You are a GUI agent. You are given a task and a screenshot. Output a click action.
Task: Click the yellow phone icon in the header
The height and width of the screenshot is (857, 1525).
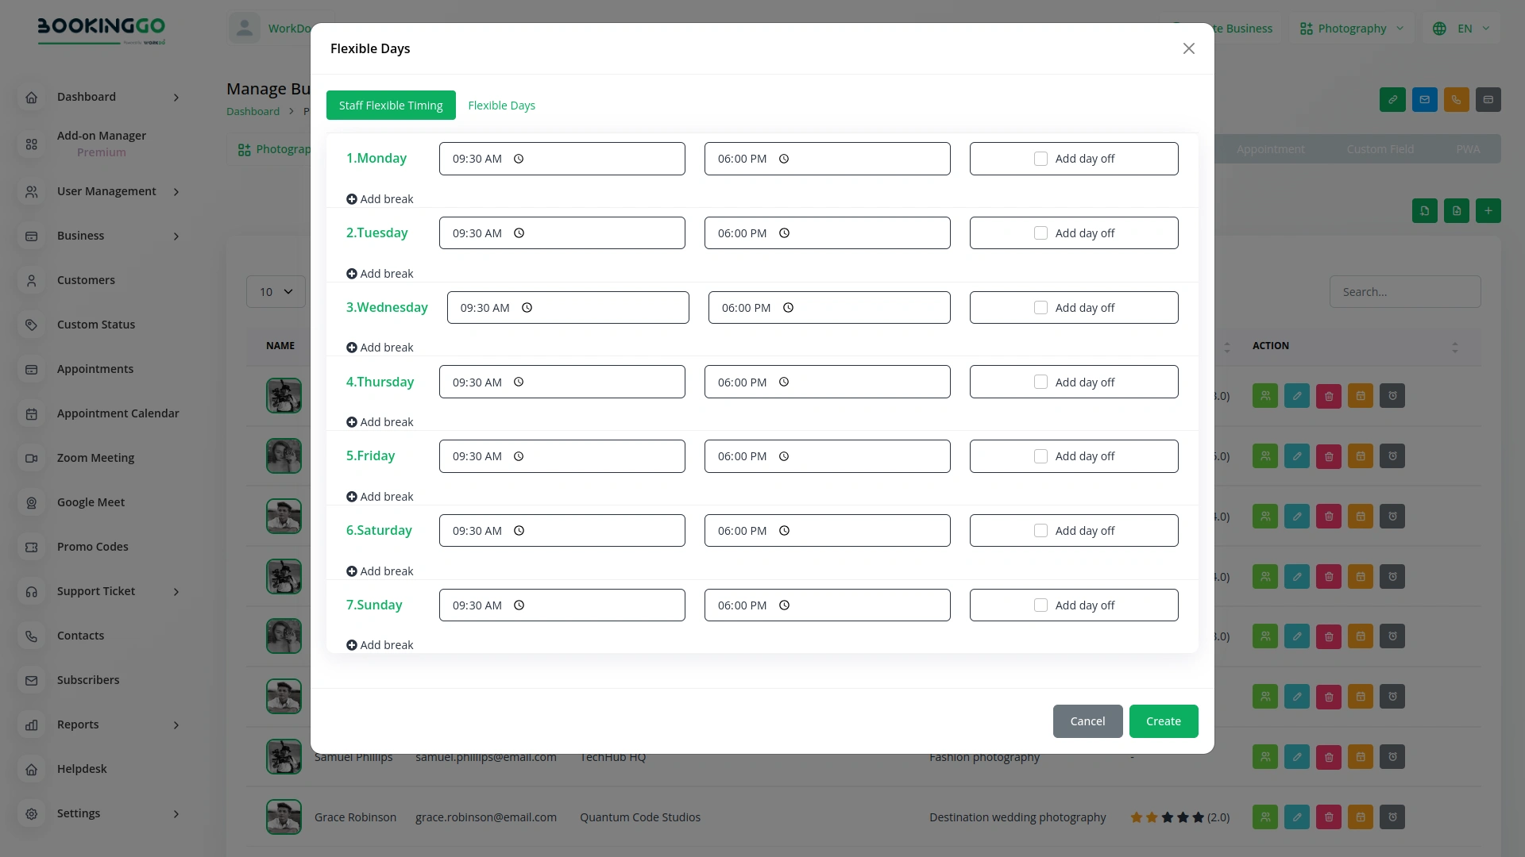pos(1456,99)
